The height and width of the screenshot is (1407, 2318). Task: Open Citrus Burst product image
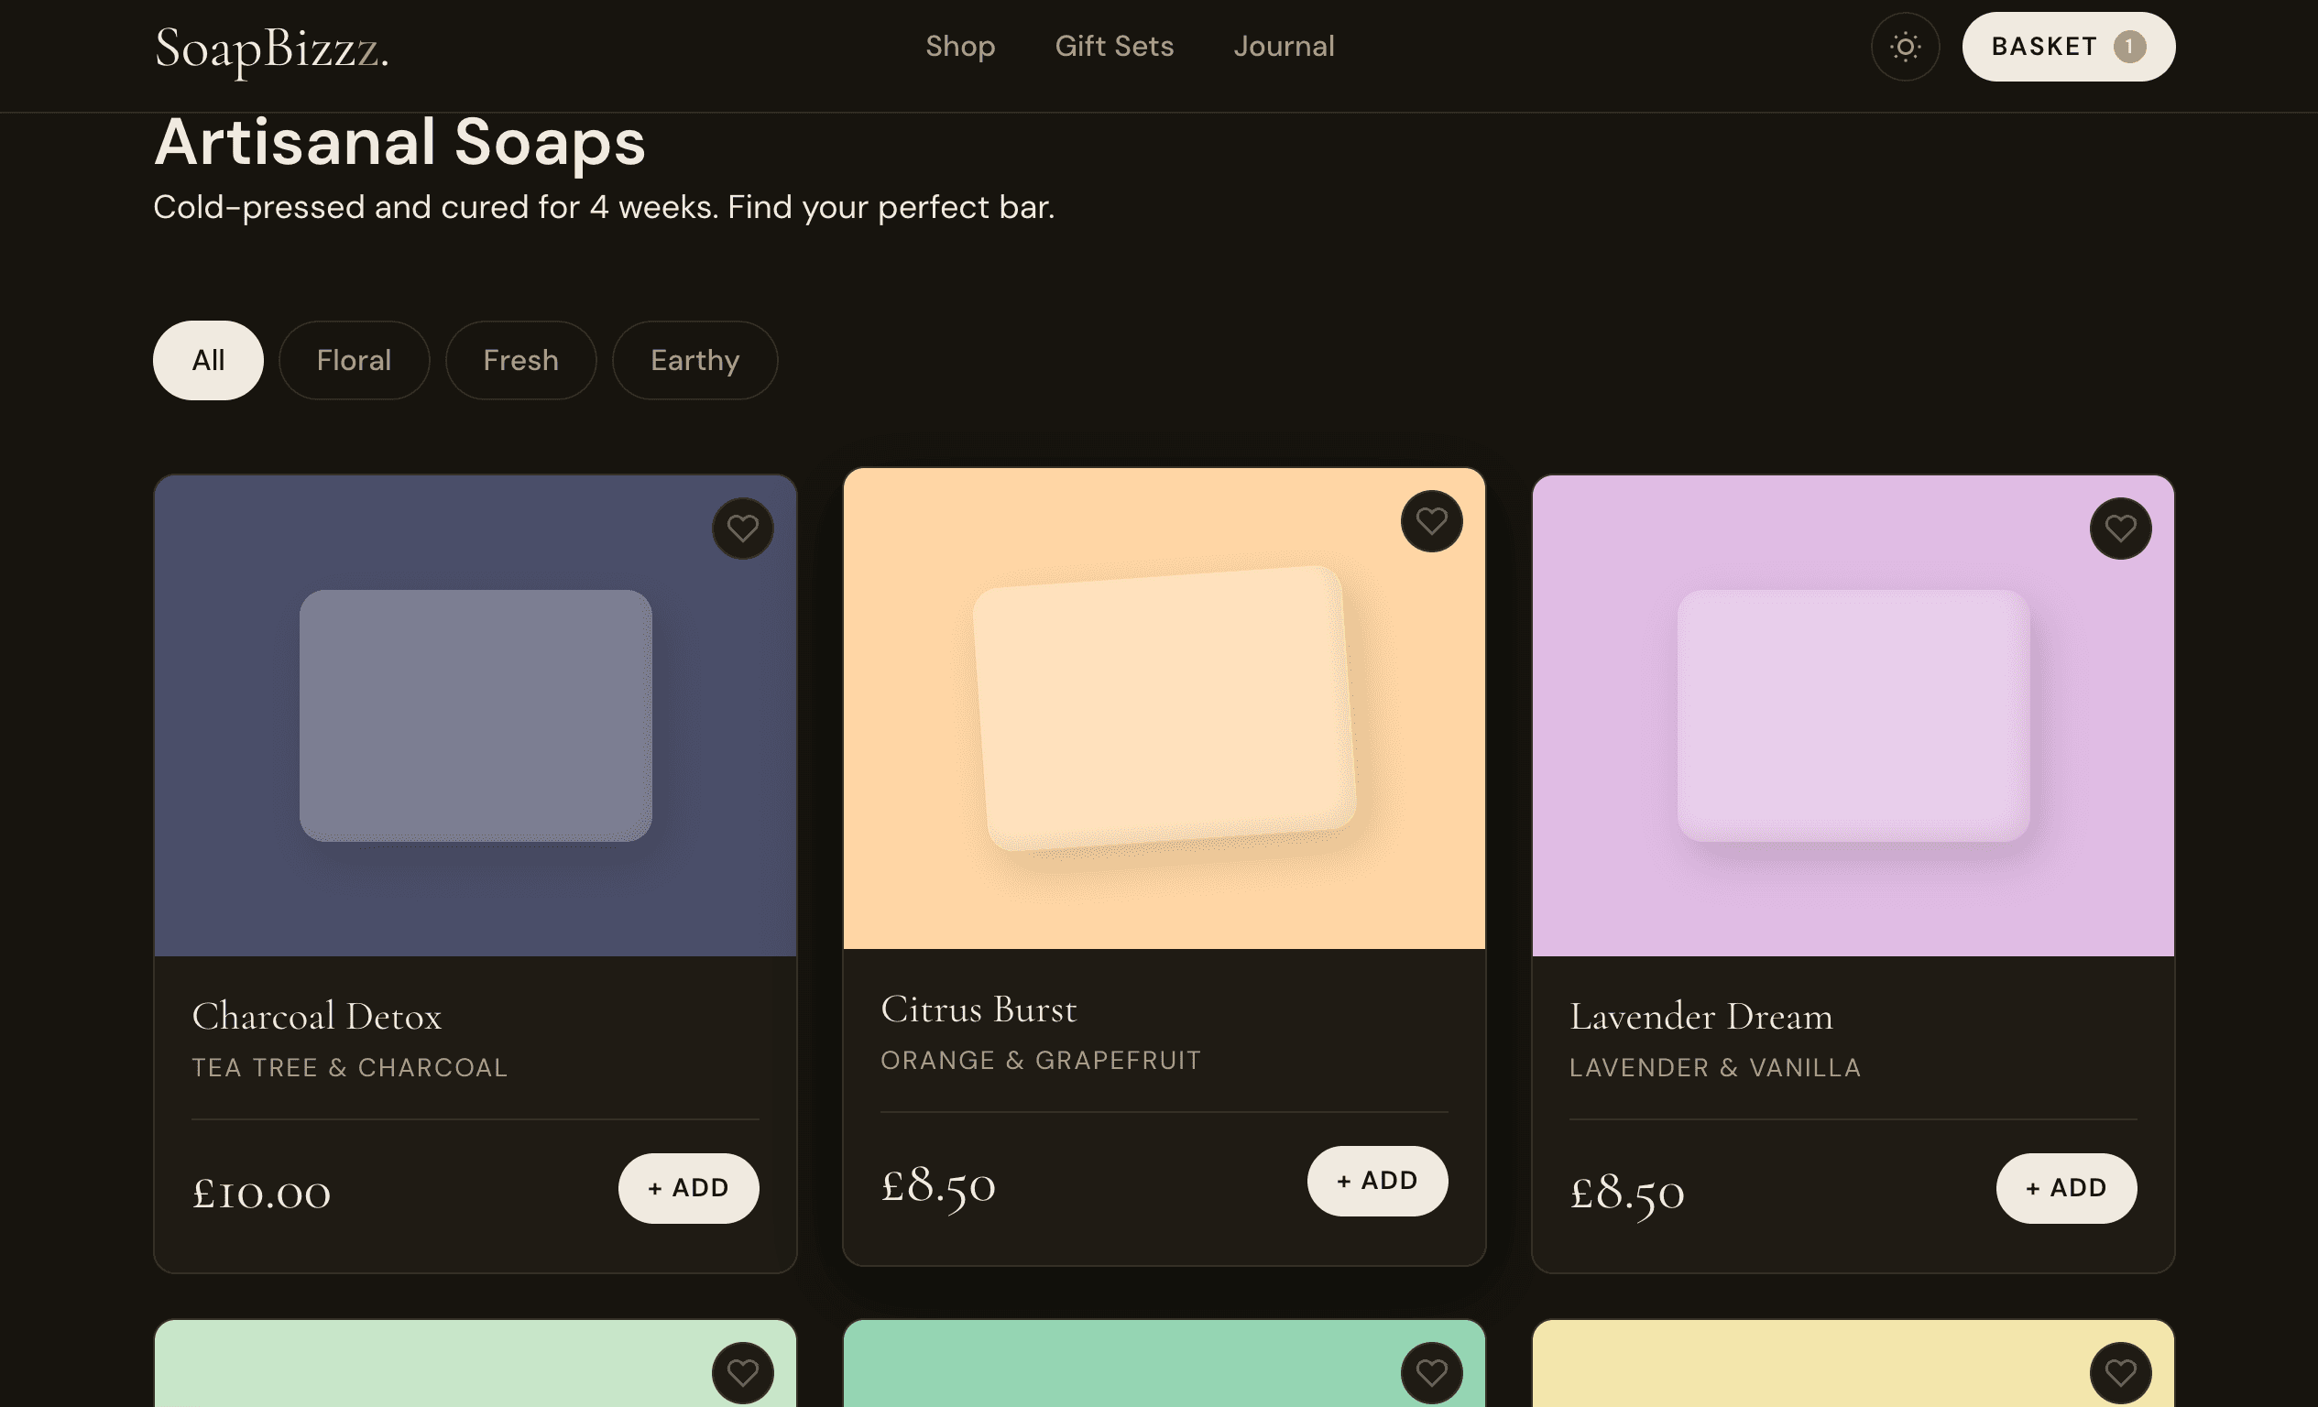[1164, 708]
